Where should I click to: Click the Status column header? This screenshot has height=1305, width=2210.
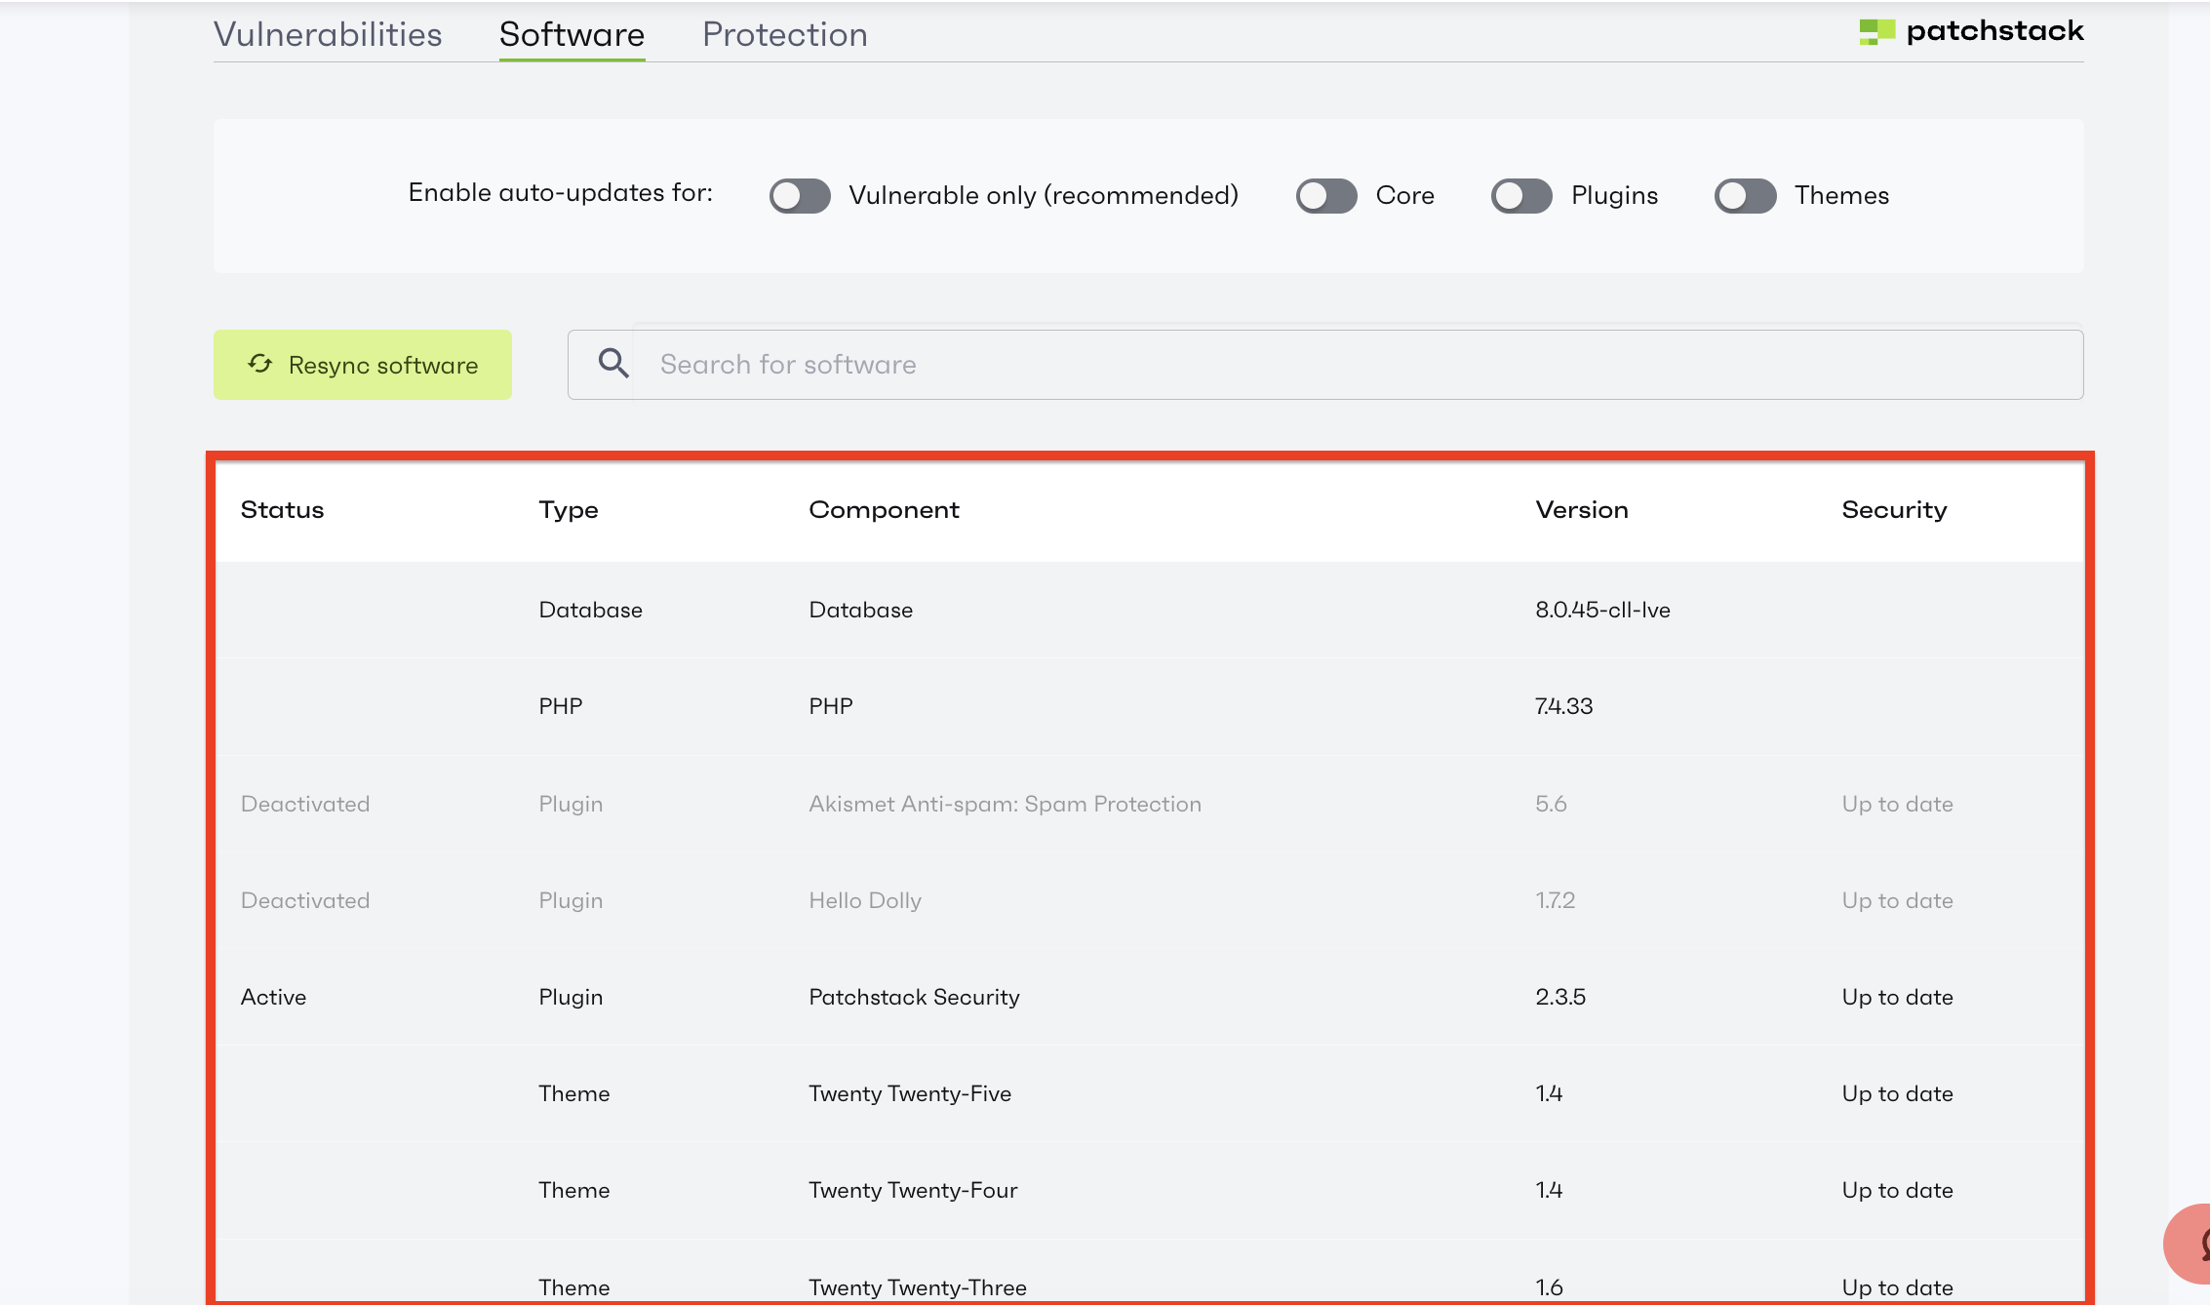coord(282,509)
